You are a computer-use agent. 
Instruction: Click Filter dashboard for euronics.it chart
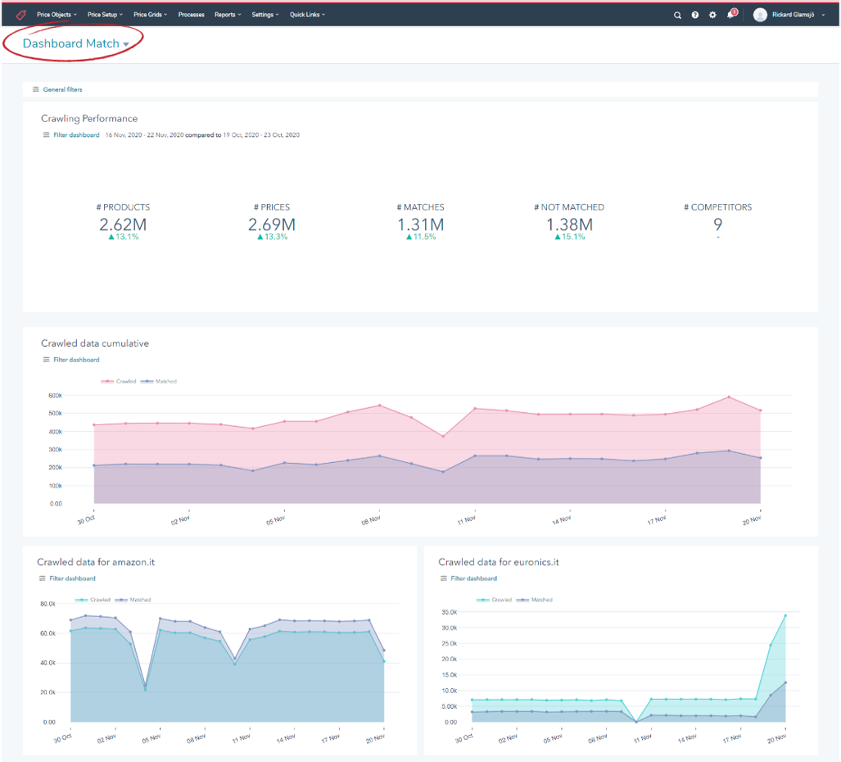[x=473, y=578]
